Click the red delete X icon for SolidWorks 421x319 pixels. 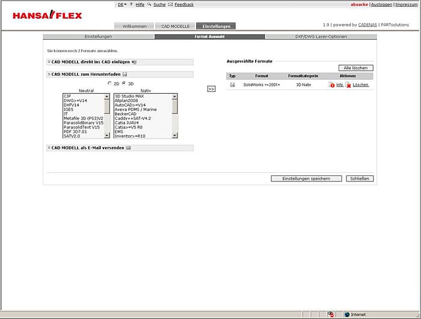pos(348,85)
